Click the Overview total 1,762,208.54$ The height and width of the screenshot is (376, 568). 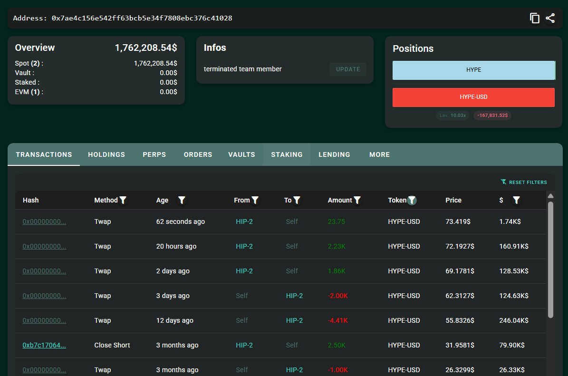146,48
